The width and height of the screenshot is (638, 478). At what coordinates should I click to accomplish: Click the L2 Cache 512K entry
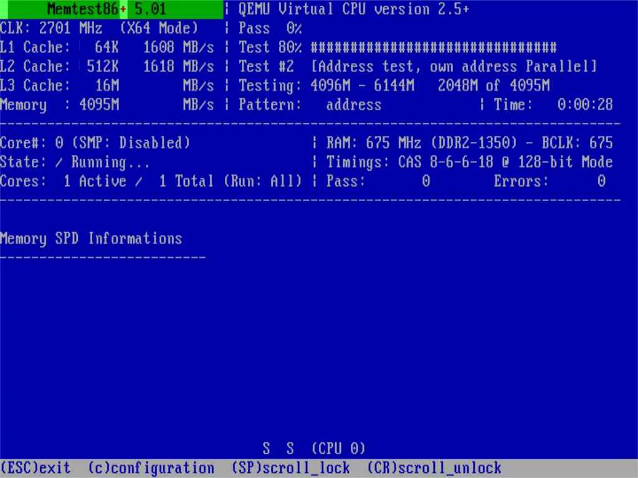tap(59, 66)
